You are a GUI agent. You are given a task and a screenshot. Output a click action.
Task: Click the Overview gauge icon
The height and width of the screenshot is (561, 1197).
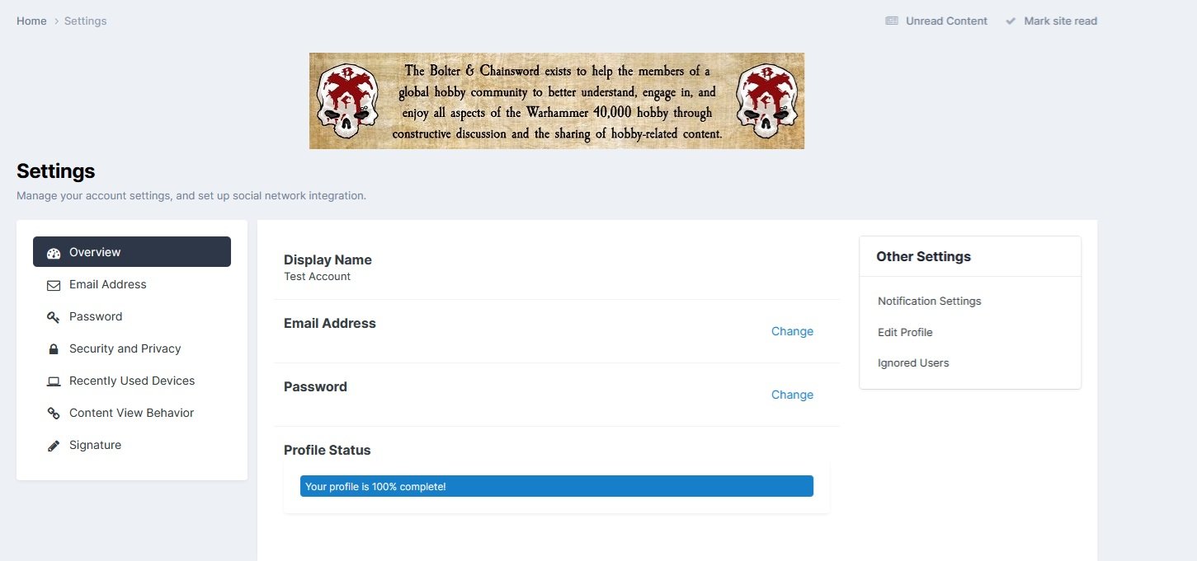pyautogui.click(x=54, y=253)
